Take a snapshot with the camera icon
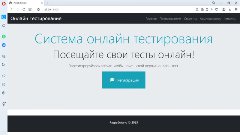This screenshot has height=135, width=240. [x=202, y=10]
